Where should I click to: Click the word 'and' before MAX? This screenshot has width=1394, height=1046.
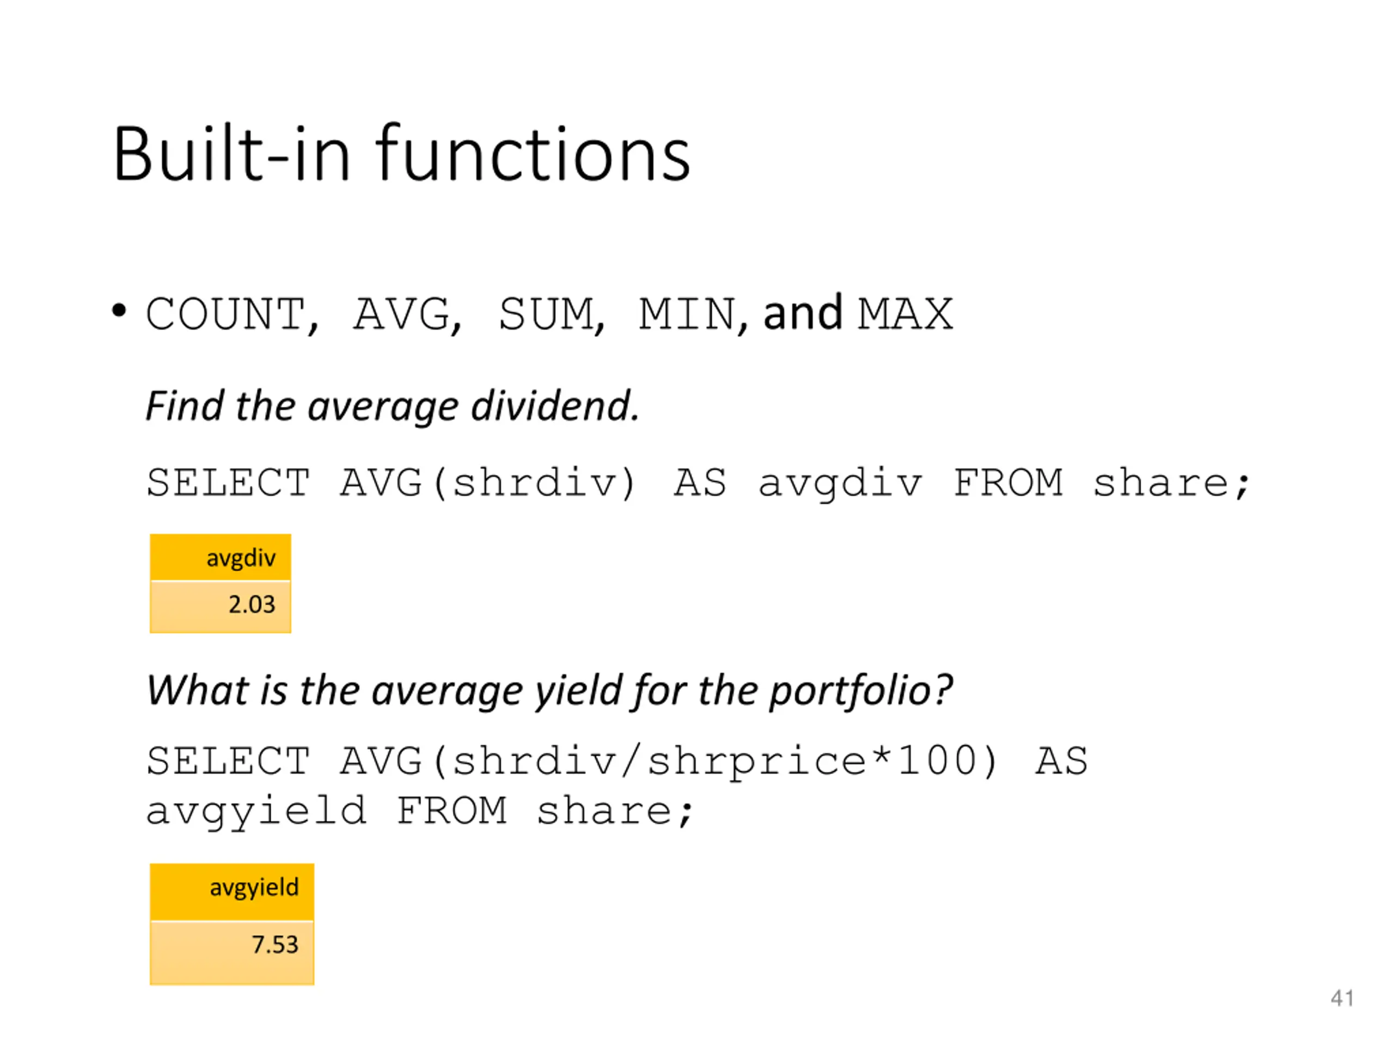802,313
